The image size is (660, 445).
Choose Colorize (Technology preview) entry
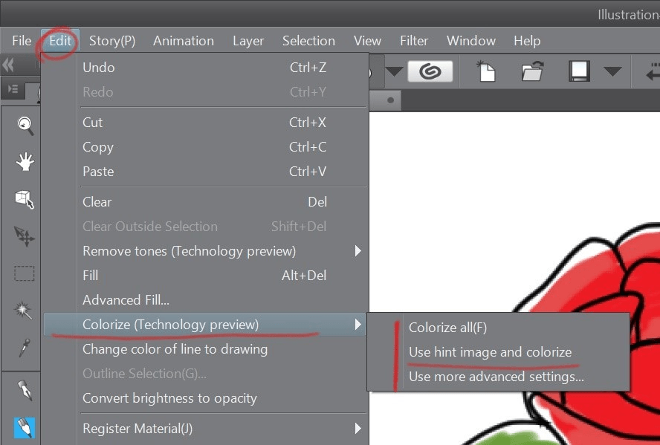205,325
